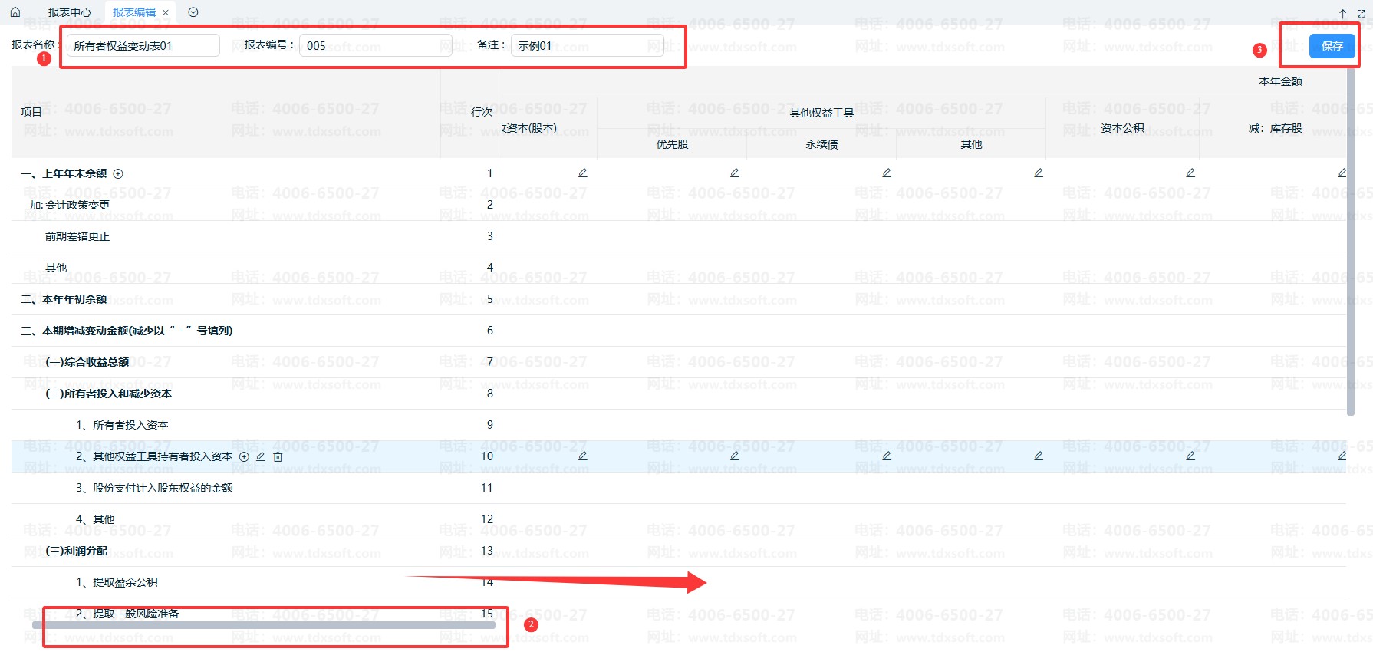Image resolution: width=1373 pixels, height=652 pixels.
Task: Click the 报表名称 input field
Action: 143,46
